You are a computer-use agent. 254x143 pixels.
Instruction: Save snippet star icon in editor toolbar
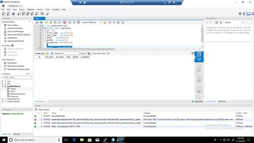(105, 22)
